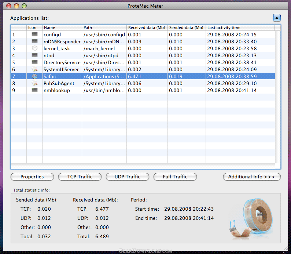
Task: Sort by Last activity time column header
Action: coord(240,28)
